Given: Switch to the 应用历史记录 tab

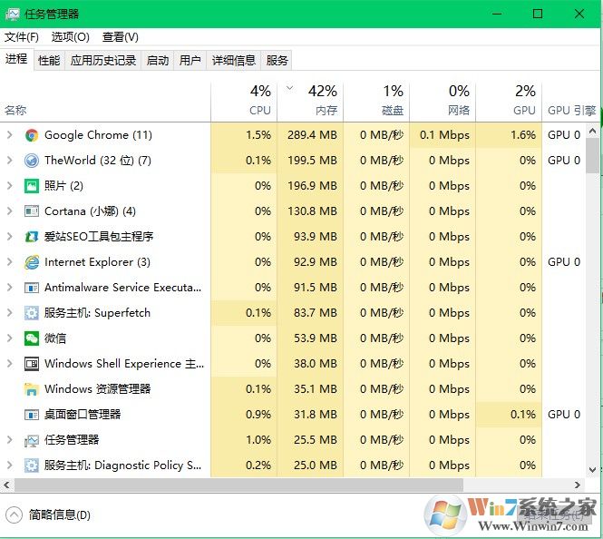Looking at the screenshot, I should [x=103, y=61].
